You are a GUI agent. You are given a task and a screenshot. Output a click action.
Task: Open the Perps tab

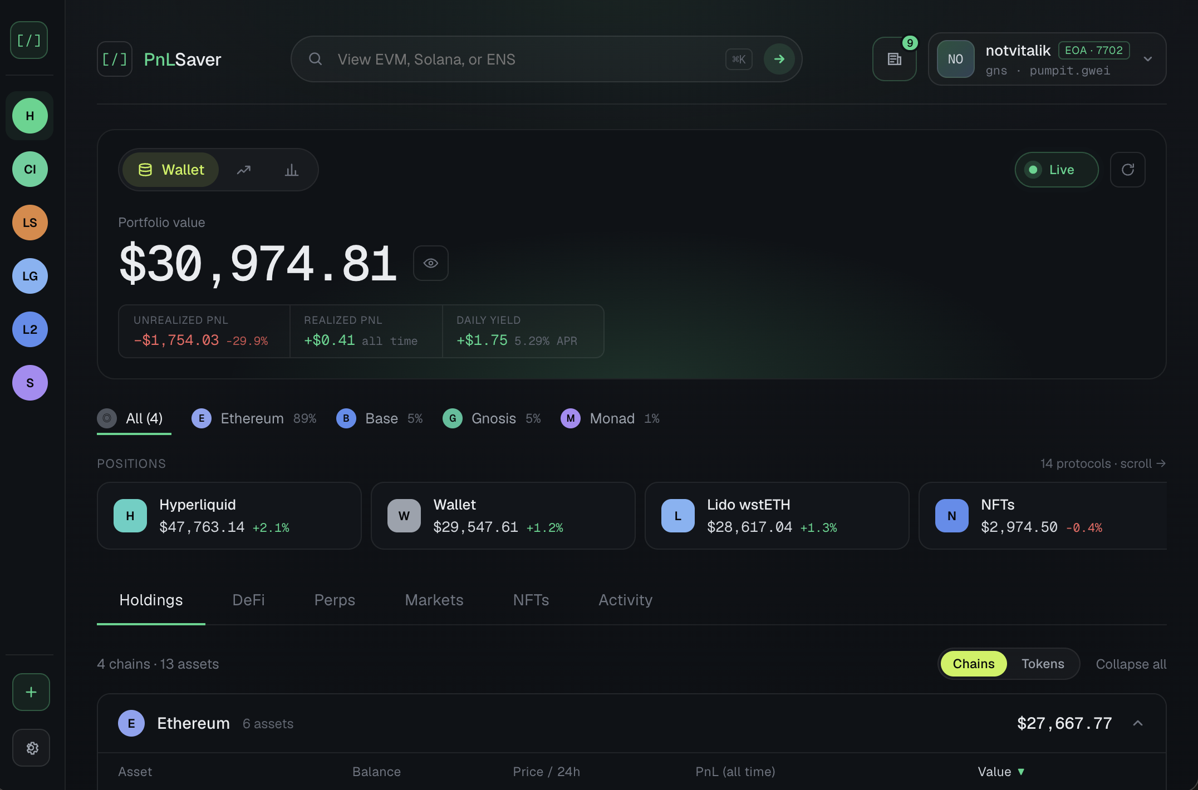pos(335,600)
